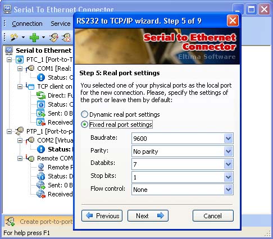This screenshot has height=239, width=273.
Task: Click the bold Status info icon
Action: pos(41,149)
